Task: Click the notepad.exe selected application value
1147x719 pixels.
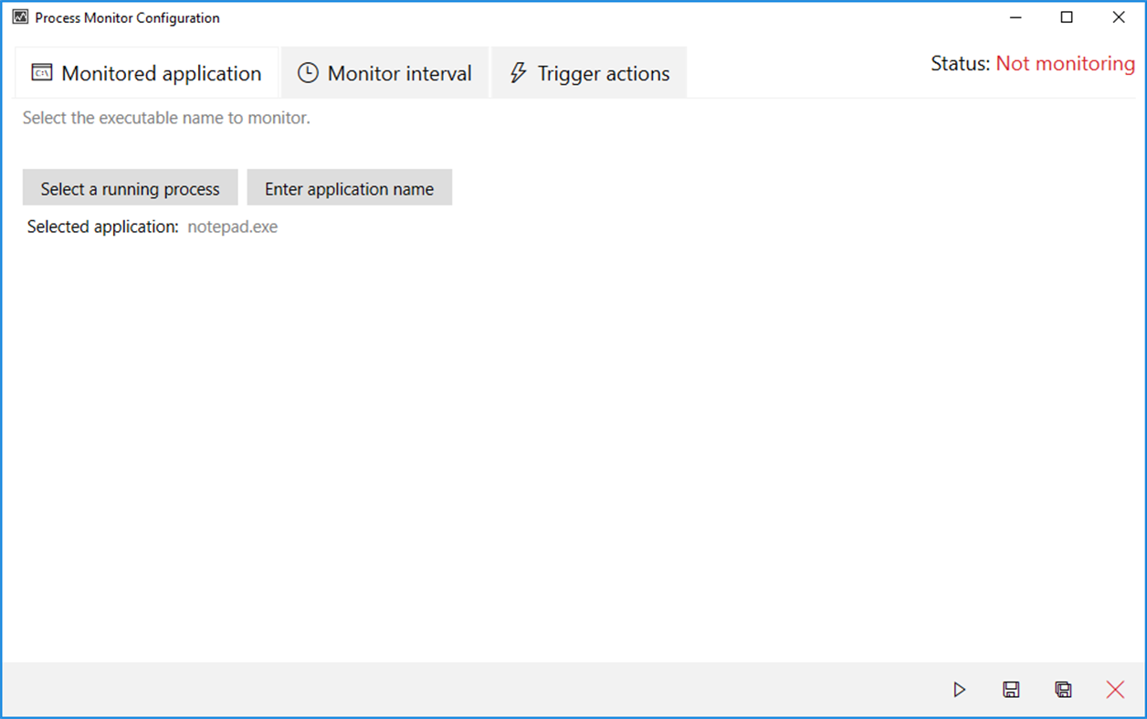Action: pos(232,227)
